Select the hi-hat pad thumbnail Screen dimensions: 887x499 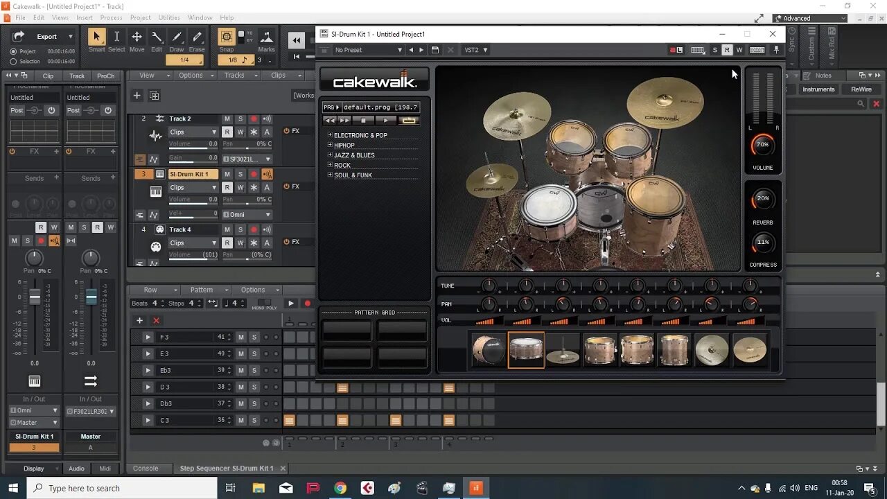[562, 349]
